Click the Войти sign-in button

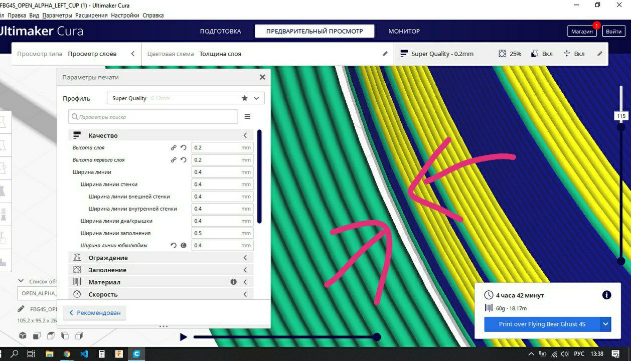613,31
